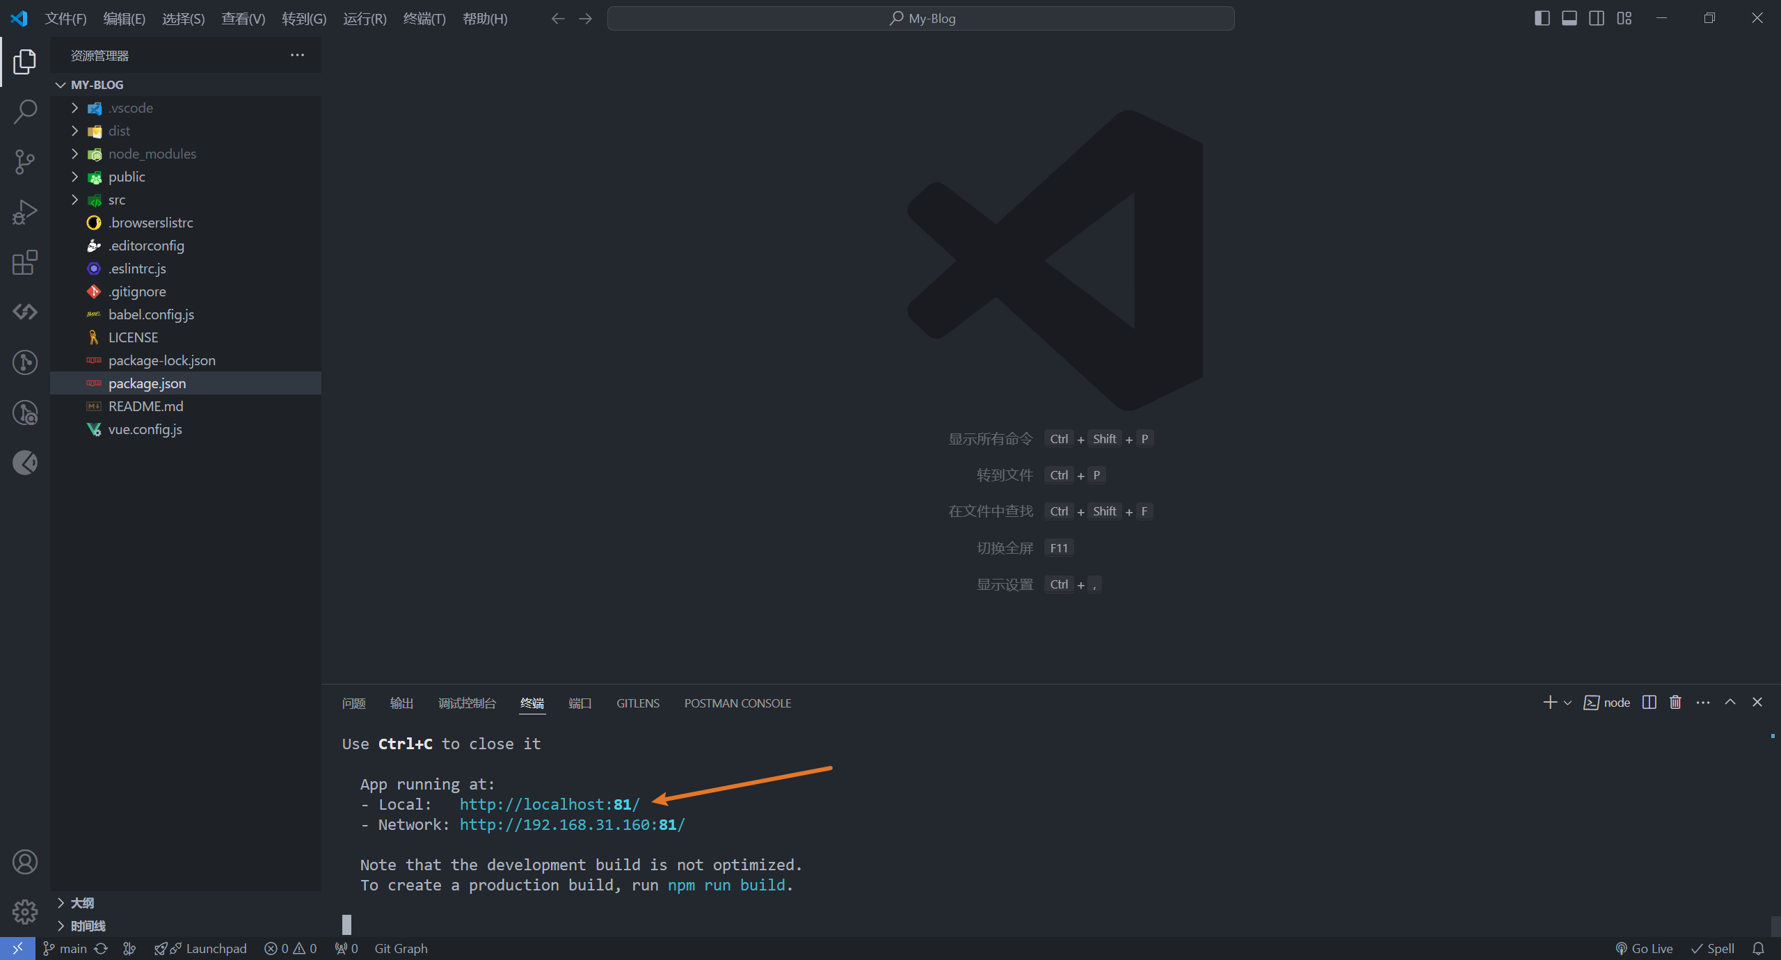Open the GitLens Inspect activity icon
Screen dimensions: 1781x960
[x=25, y=413]
